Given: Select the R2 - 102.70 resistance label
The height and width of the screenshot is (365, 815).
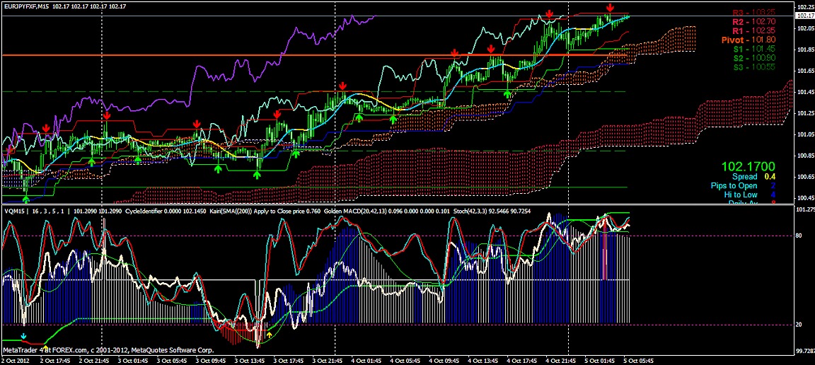Looking at the screenshot, I should 754,21.
